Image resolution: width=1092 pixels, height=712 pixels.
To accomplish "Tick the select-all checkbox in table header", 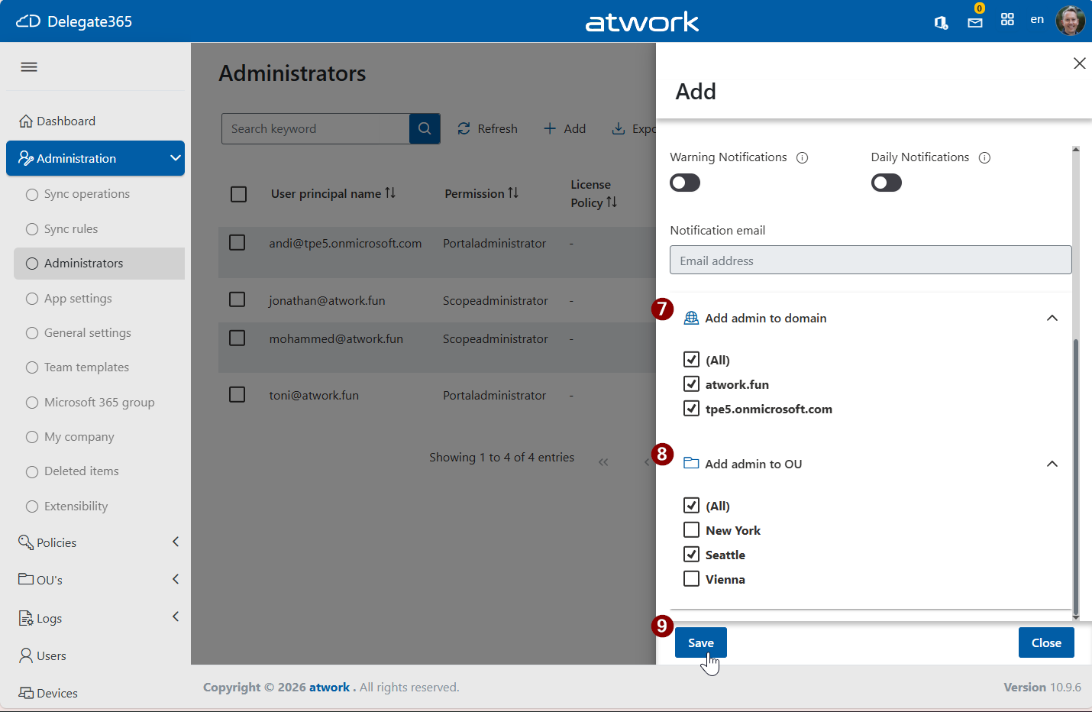I will pyautogui.click(x=238, y=194).
